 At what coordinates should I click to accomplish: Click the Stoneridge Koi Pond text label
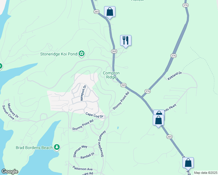tap(59, 54)
